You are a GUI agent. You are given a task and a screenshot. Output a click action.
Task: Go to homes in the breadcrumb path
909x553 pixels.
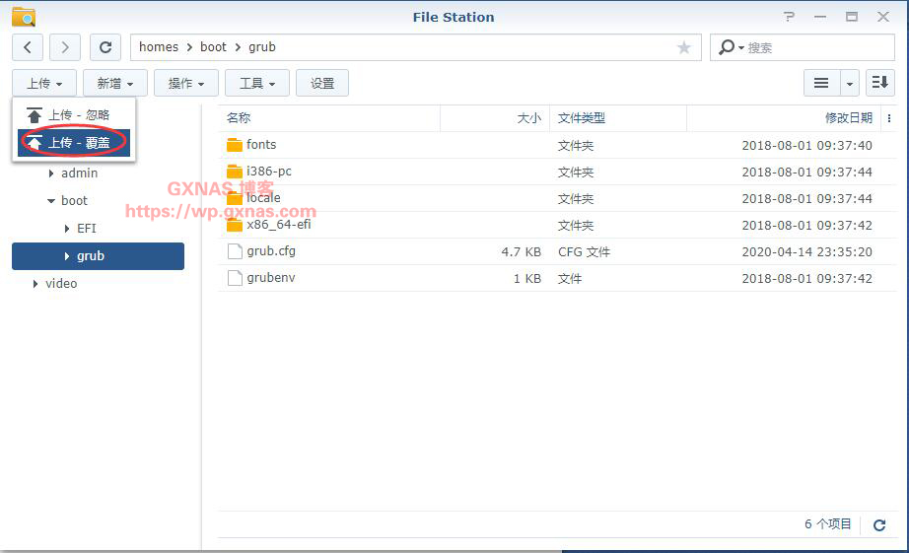click(159, 47)
